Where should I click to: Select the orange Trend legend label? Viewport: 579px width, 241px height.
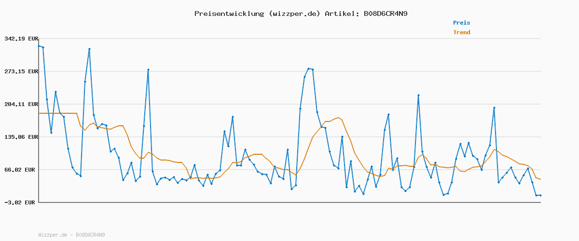[461, 32]
